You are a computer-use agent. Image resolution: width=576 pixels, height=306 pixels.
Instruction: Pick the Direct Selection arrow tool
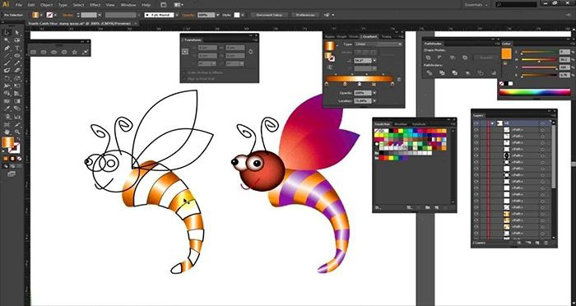[x=17, y=33]
